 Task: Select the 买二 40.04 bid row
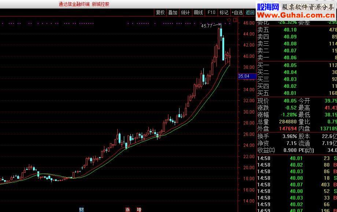click(297, 72)
